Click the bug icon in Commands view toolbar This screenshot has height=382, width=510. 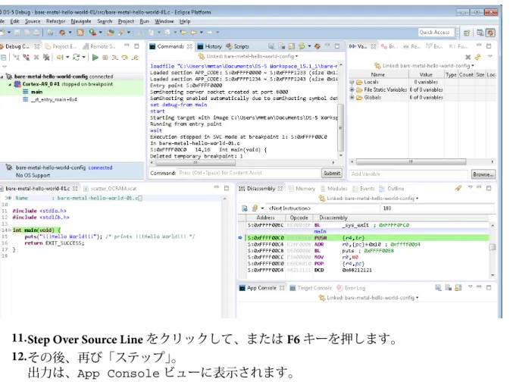tap(317, 46)
